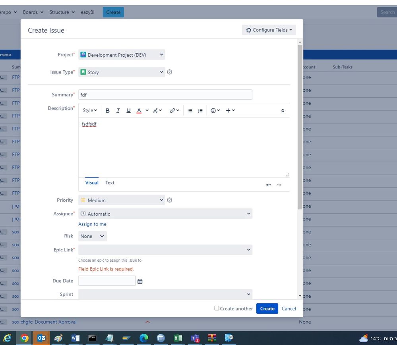The height and width of the screenshot is (345, 397).
Task: Apply bold formatting in description editor
Action: click(107, 110)
